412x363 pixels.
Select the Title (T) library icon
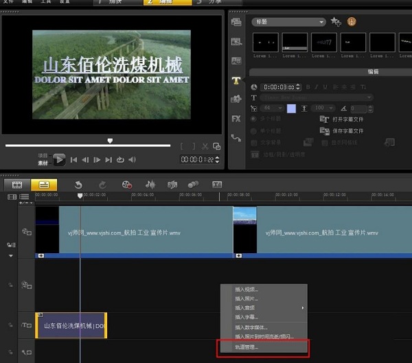tap(236, 80)
